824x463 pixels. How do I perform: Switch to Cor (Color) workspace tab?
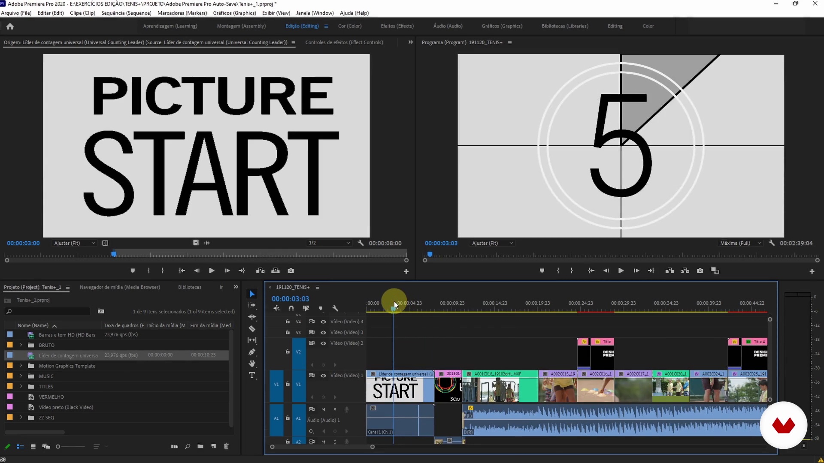[349, 26]
